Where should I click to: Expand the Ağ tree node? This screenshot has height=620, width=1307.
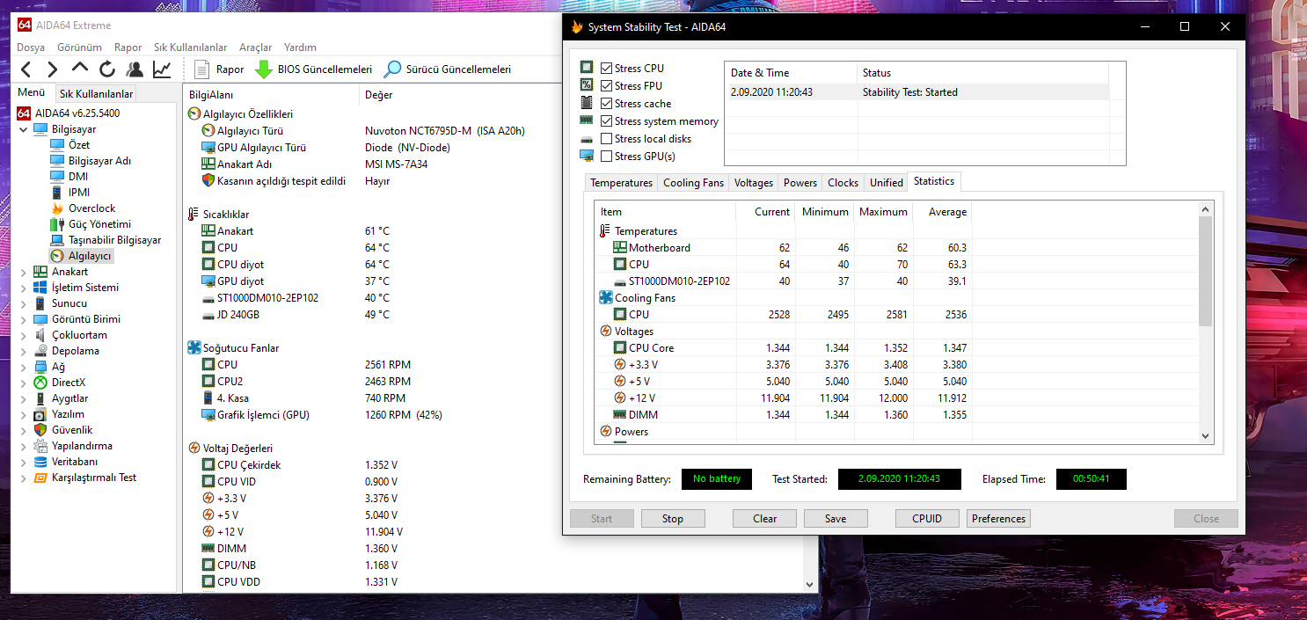[24, 367]
